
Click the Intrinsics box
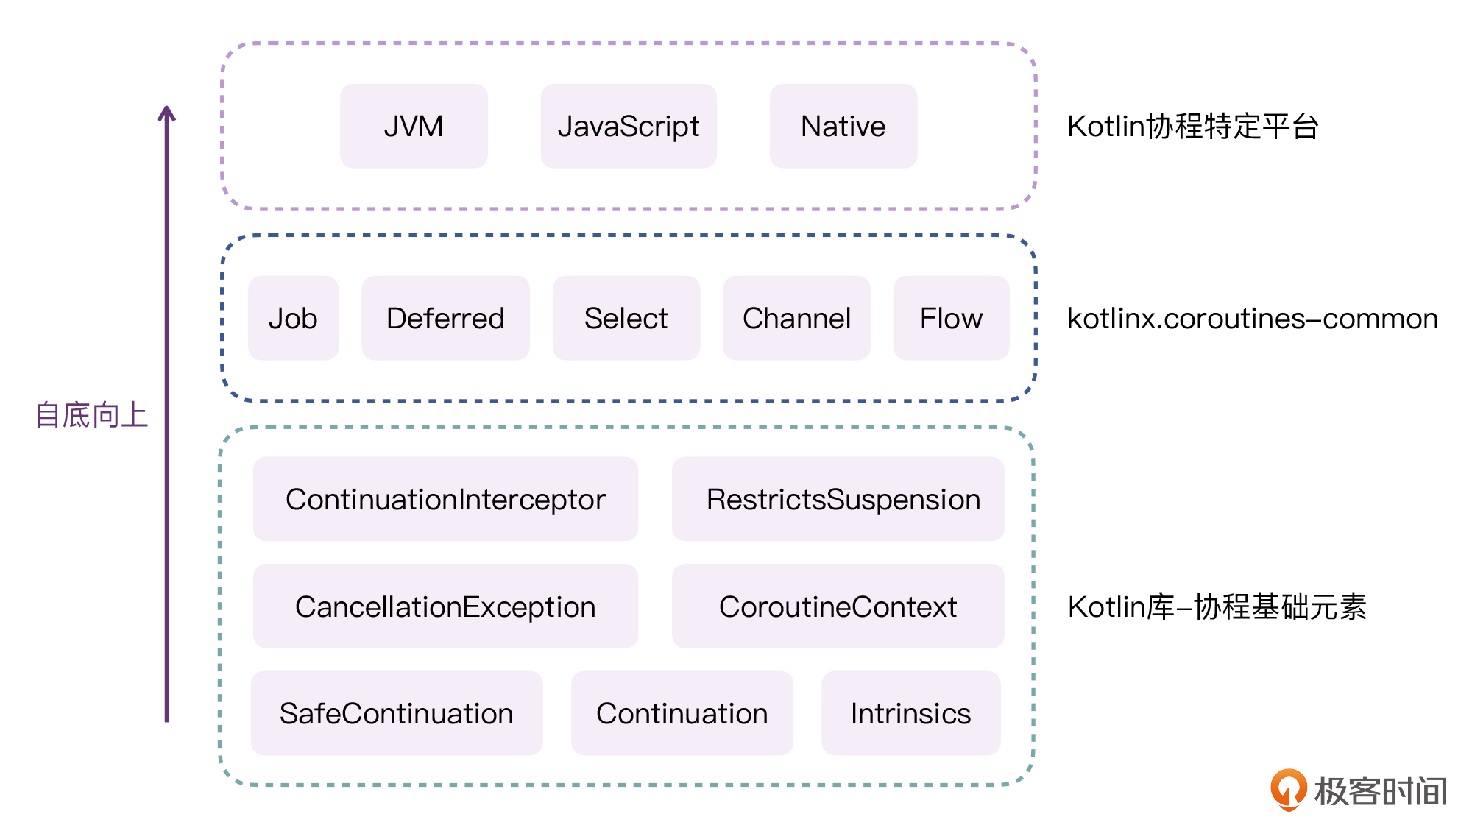(910, 713)
